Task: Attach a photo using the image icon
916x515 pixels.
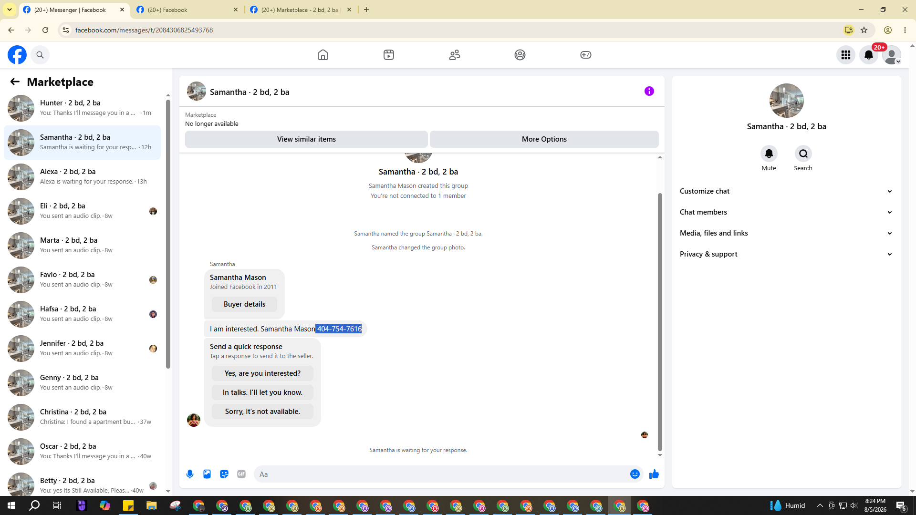Action: (x=207, y=474)
